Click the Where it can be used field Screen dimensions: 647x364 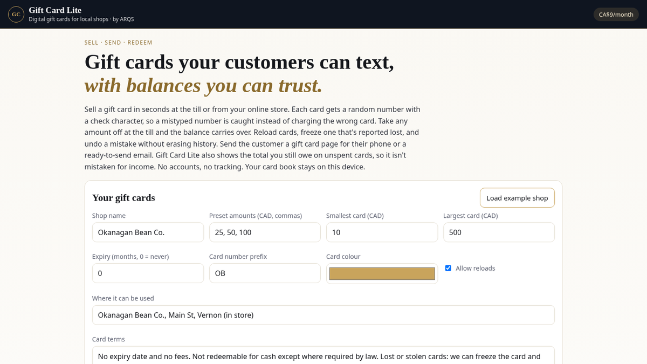(323, 315)
